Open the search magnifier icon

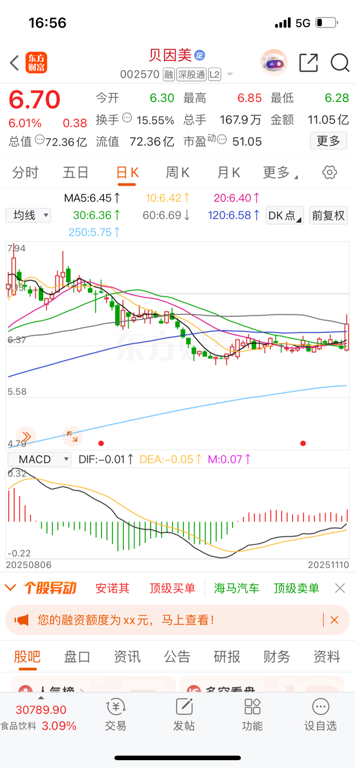coord(340,63)
